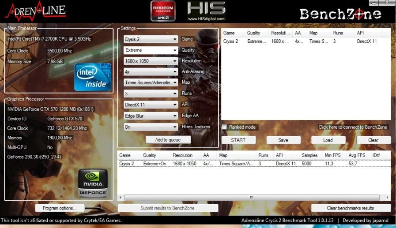Enable Ranked mode checkbox
The image size is (396, 228).
pos(224,127)
